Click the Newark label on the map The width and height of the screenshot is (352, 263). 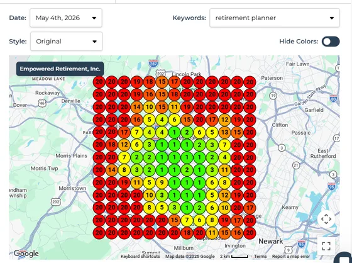click(x=271, y=242)
